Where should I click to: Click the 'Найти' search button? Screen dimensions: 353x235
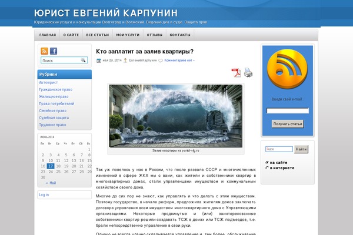(301, 149)
